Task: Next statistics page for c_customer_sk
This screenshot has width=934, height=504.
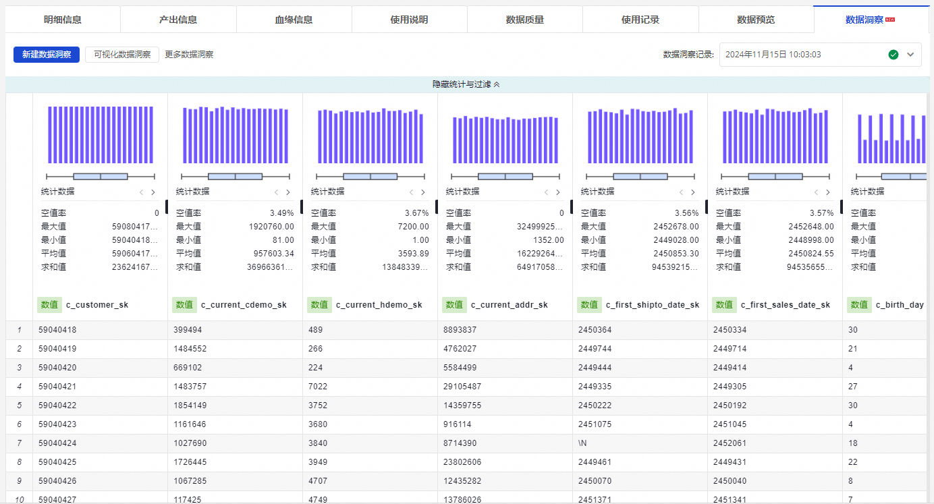Action: (x=153, y=192)
